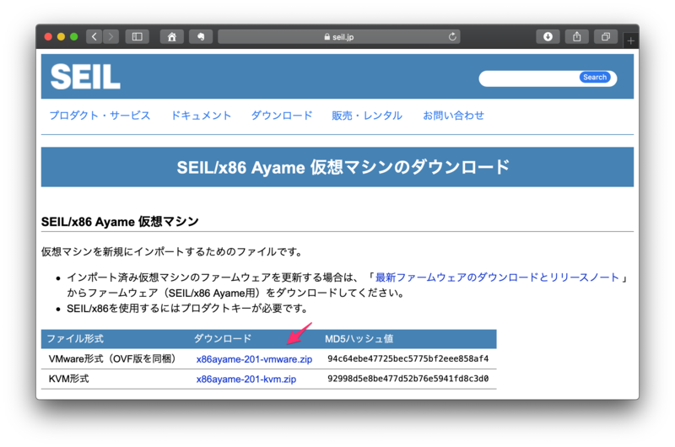Click the lock icon beside seil.jp
The height and width of the screenshot is (447, 675).
(x=327, y=37)
